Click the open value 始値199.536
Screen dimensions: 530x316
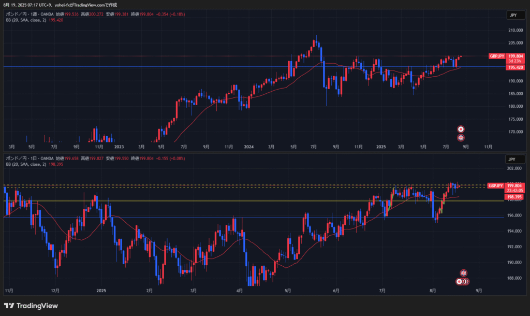click(67, 14)
